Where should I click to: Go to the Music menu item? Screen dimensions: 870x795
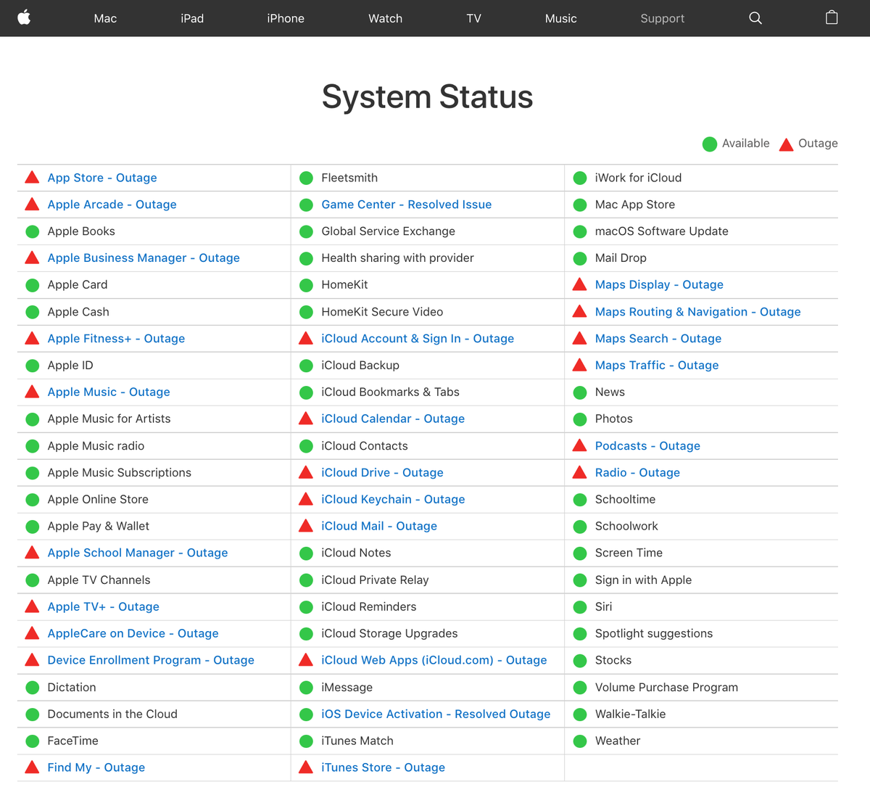coord(561,18)
